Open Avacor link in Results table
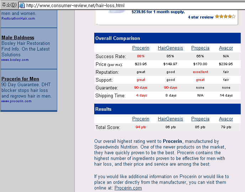The height and width of the screenshot is (192, 245). coord(226,119)
